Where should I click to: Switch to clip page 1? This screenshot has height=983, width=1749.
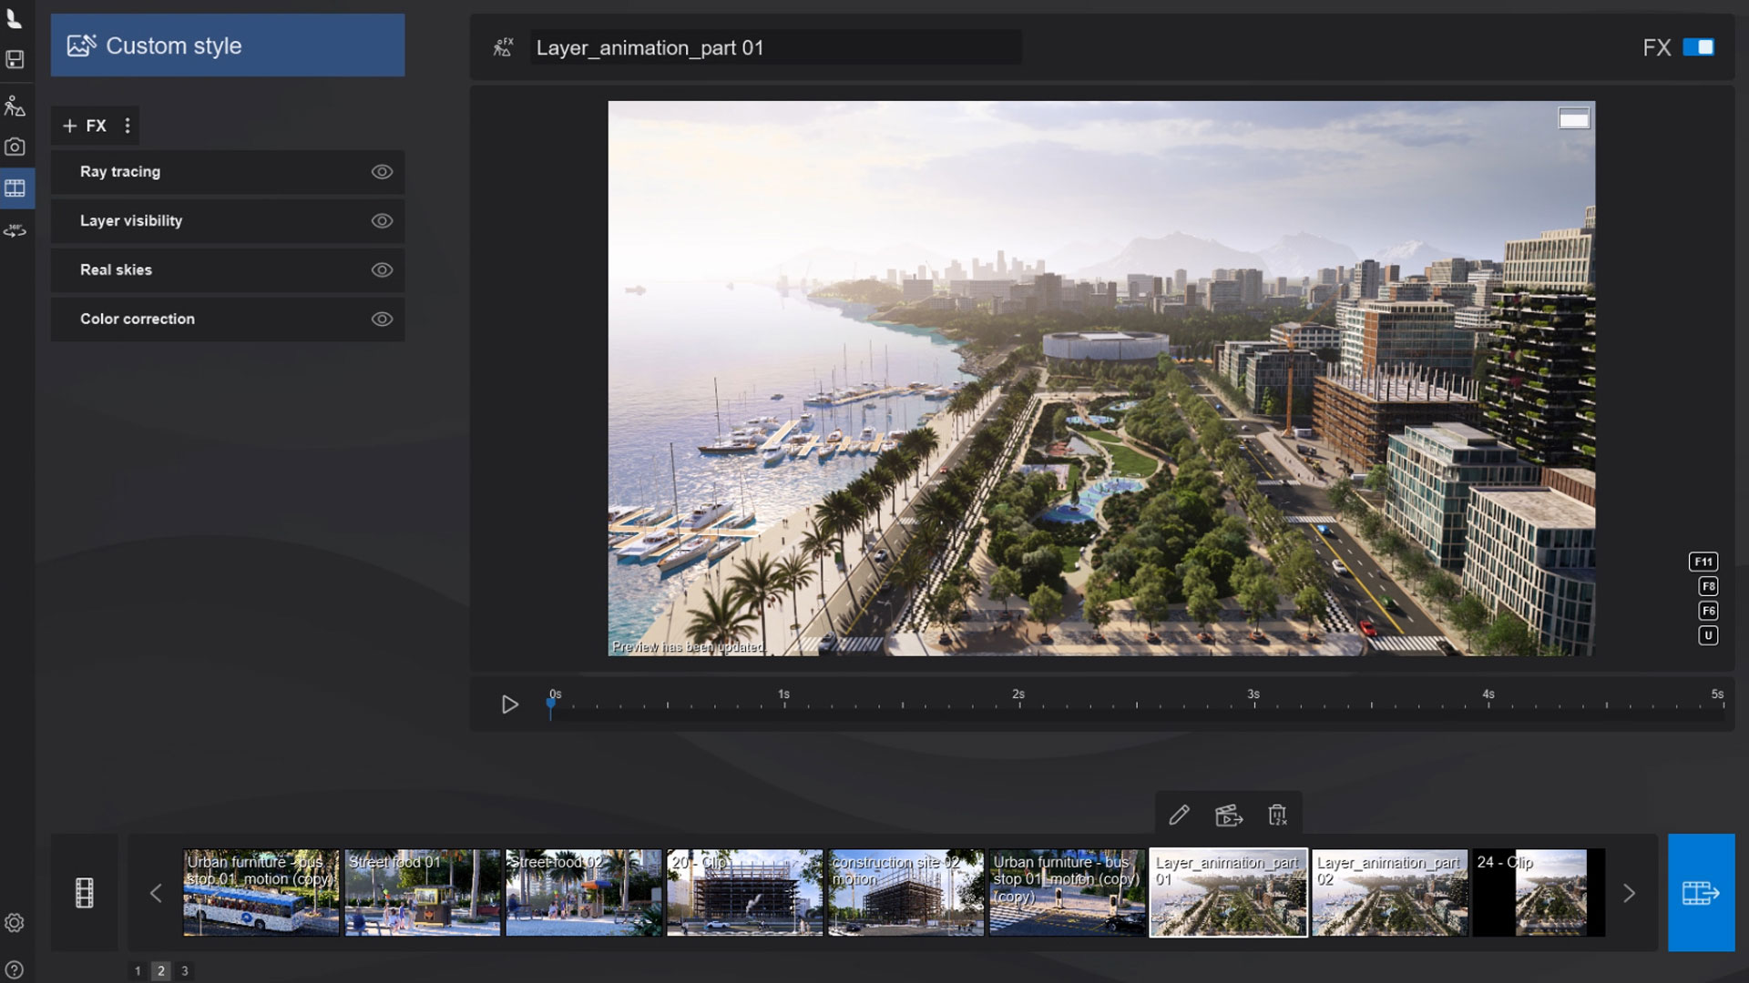pyautogui.click(x=138, y=971)
